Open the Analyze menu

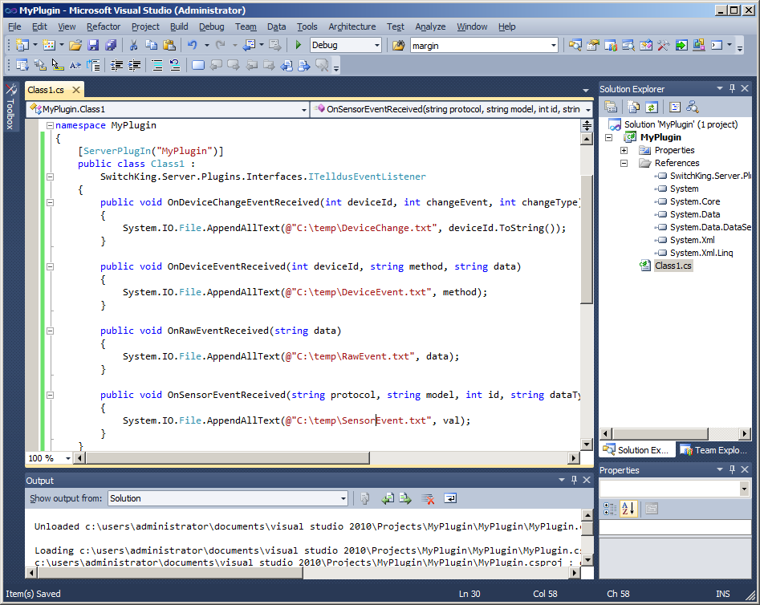[430, 26]
